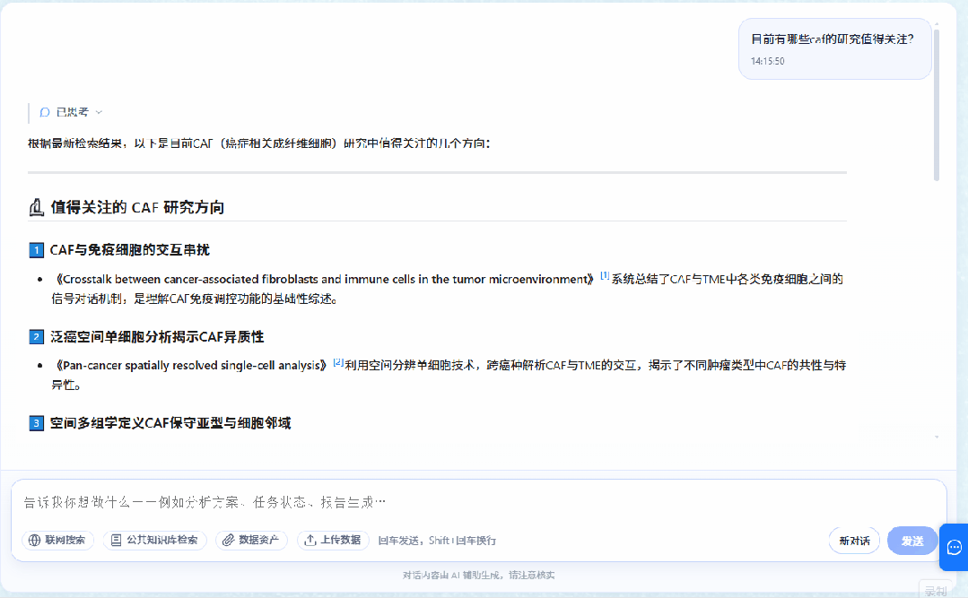Toggle the 公共知识库检索 option
The image size is (968, 598).
tap(154, 540)
